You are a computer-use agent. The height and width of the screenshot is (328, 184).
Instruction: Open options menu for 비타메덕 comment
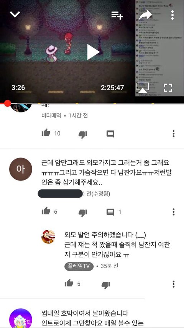click(x=173, y=134)
